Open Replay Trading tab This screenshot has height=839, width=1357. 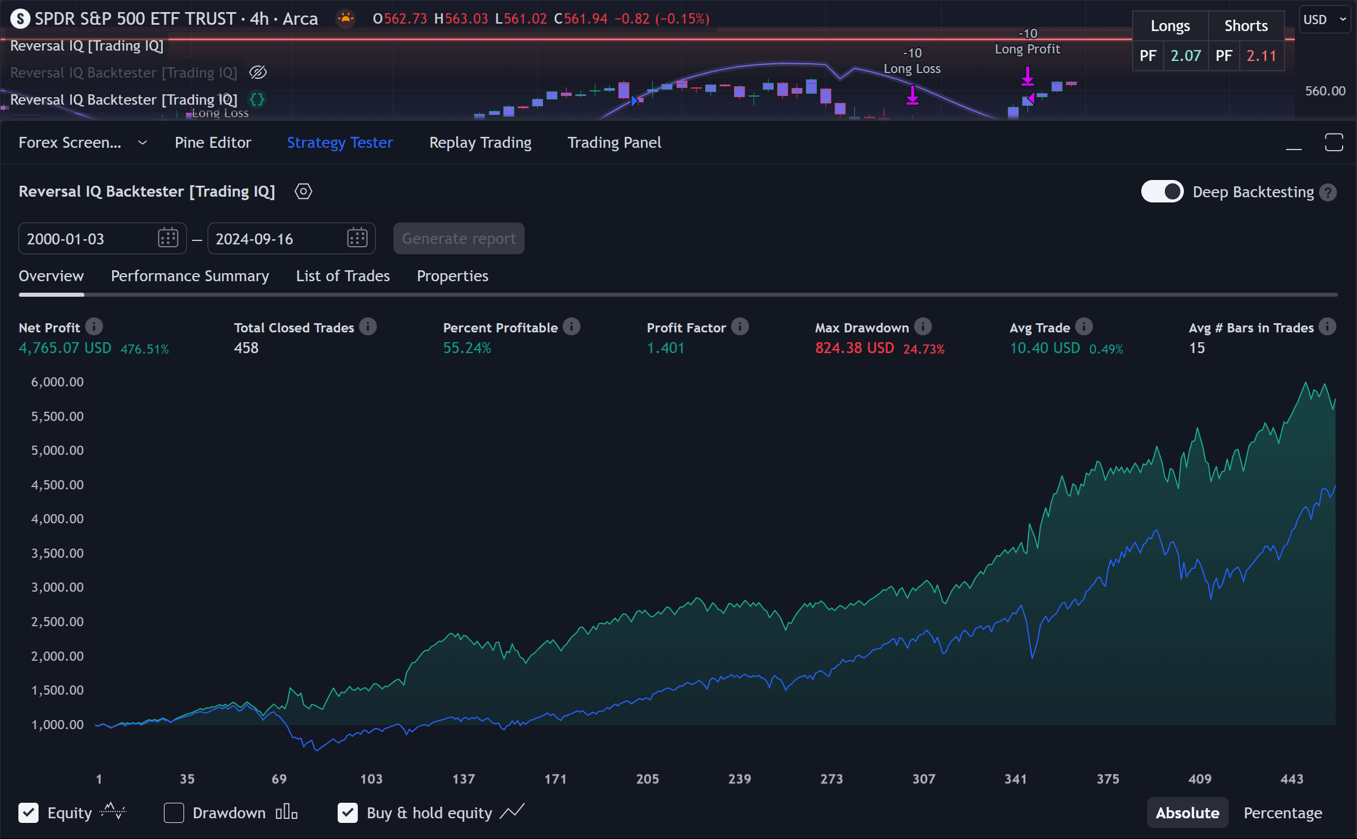[x=480, y=143]
